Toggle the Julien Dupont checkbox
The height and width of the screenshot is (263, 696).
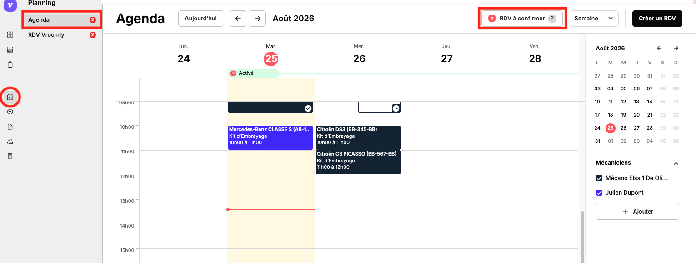(x=599, y=193)
